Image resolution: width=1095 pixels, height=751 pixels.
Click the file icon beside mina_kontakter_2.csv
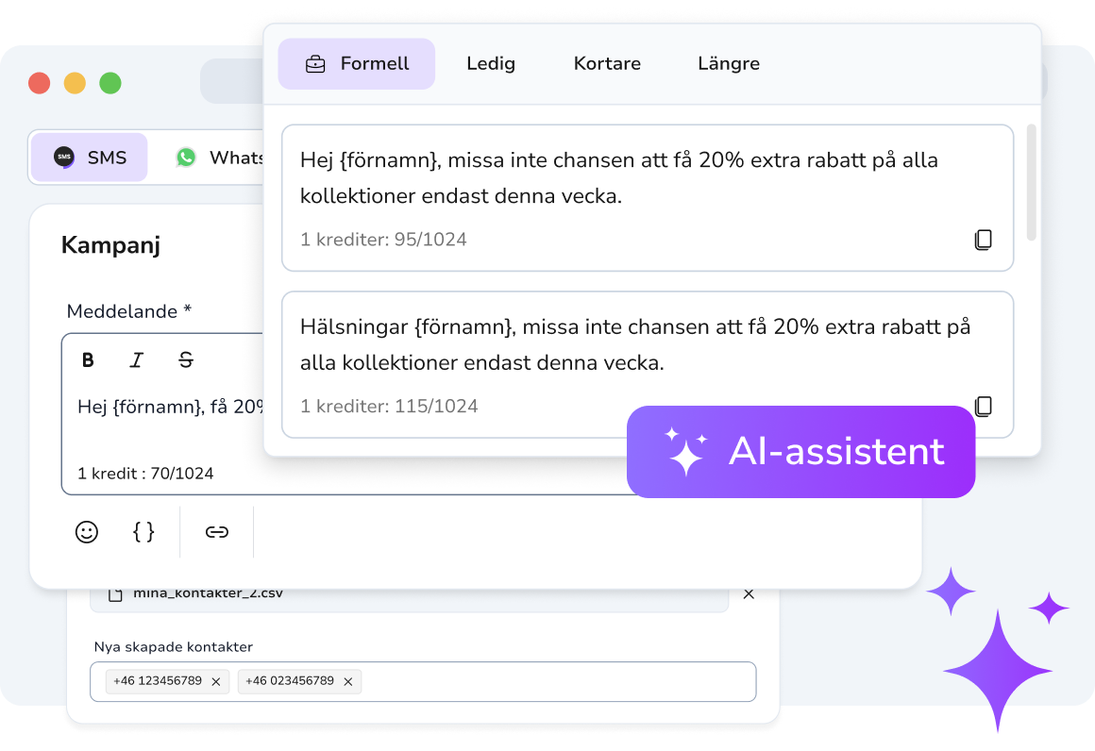[x=115, y=594]
